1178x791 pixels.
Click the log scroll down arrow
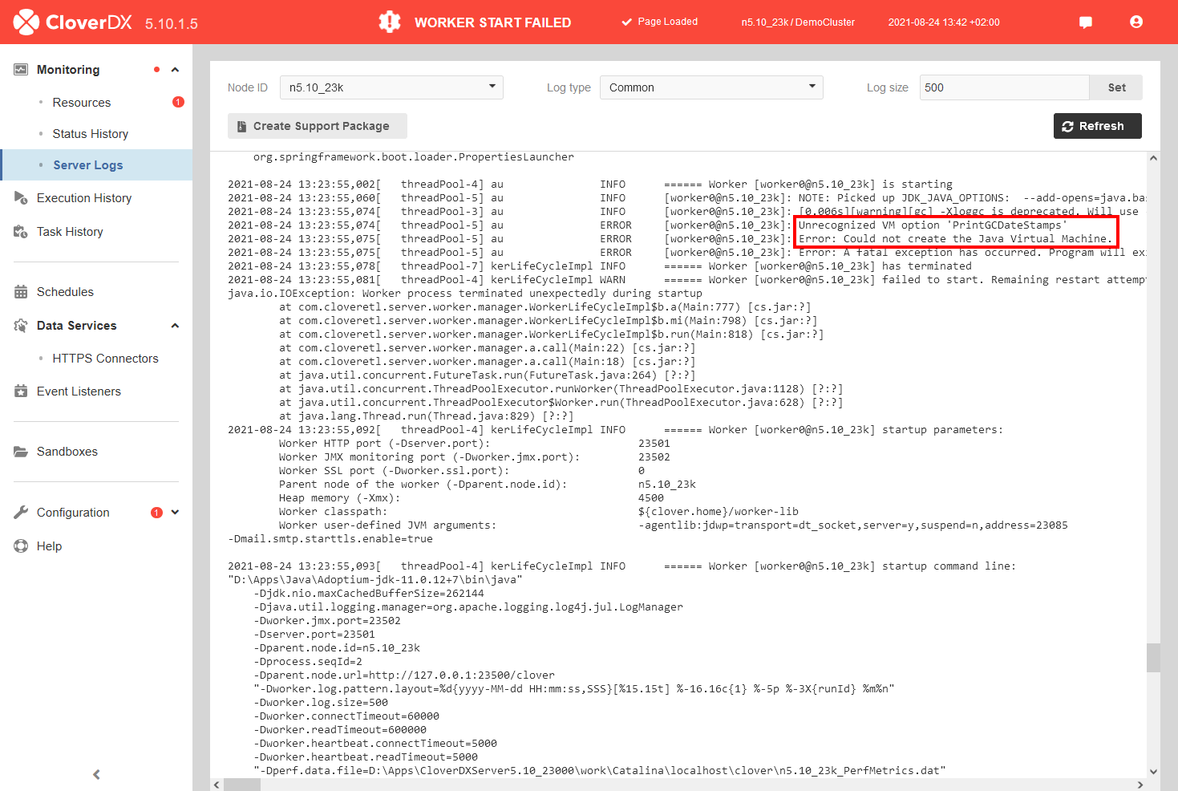1153,772
